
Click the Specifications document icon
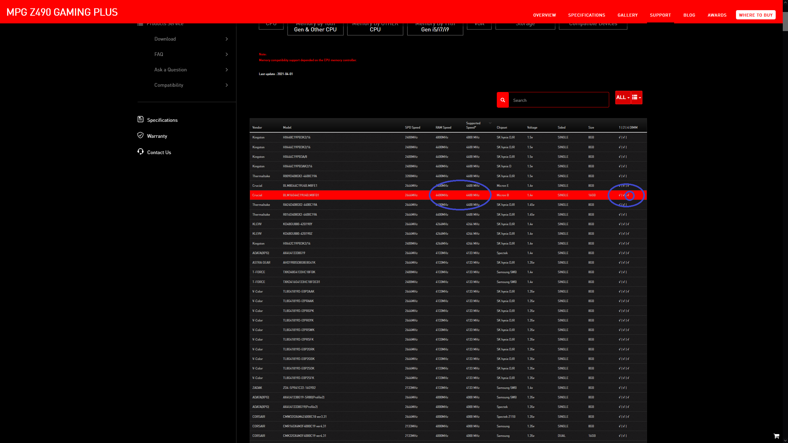pyautogui.click(x=140, y=119)
